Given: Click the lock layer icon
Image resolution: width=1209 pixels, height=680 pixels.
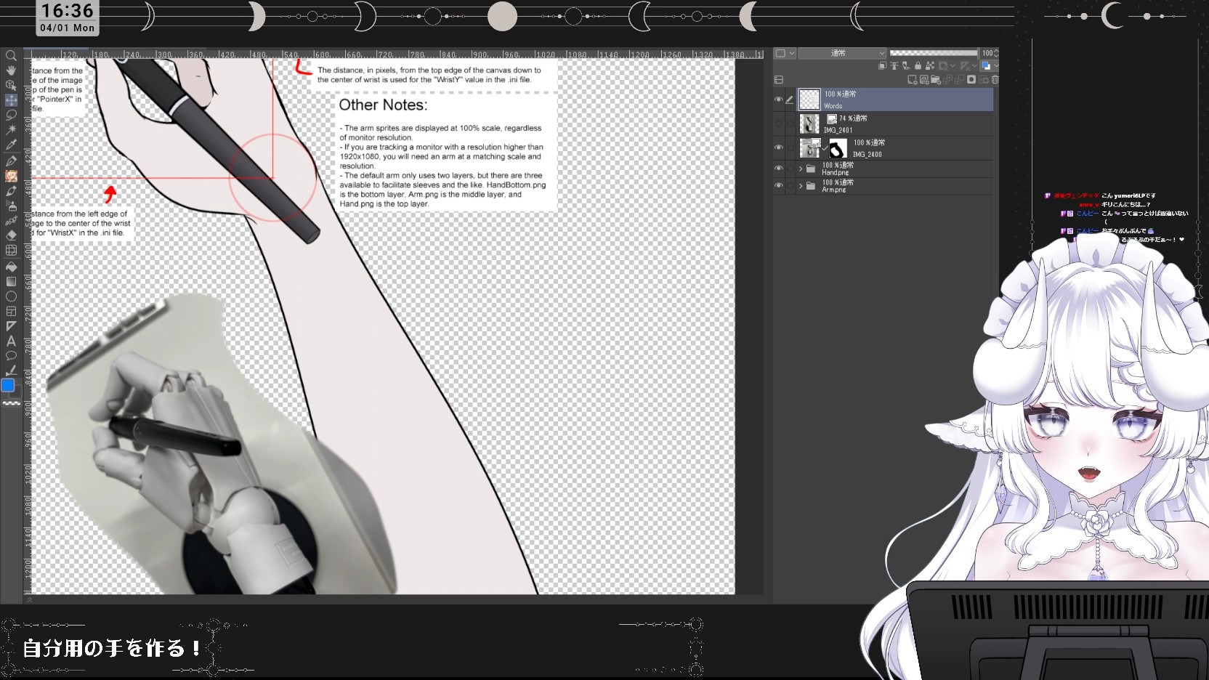Looking at the screenshot, I should tap(918, 66).
